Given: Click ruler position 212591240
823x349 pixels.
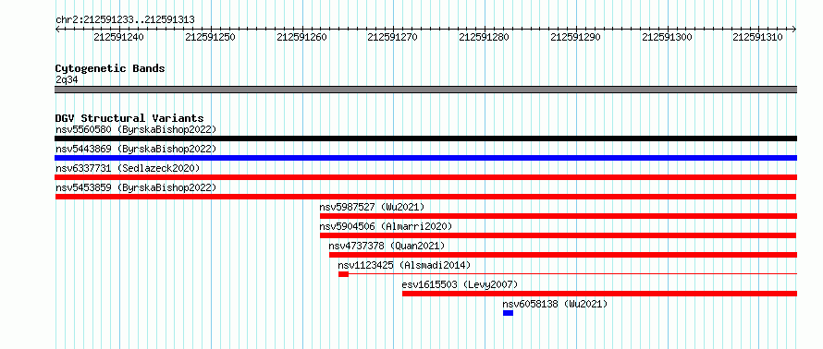Looking at the screenshot, I should point(118,37).
